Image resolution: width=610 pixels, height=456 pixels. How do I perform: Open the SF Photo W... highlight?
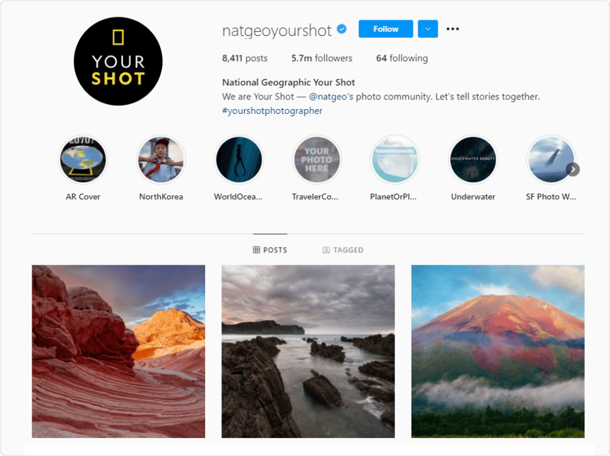551,160
